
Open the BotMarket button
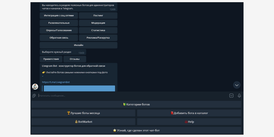(x=83, y=122)
